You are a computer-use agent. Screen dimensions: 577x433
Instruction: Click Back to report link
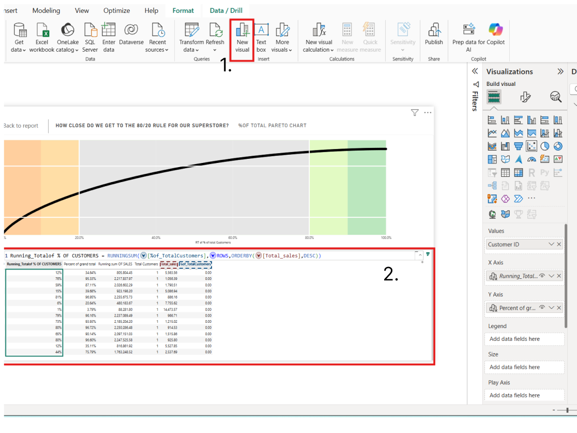pos(21,126)
